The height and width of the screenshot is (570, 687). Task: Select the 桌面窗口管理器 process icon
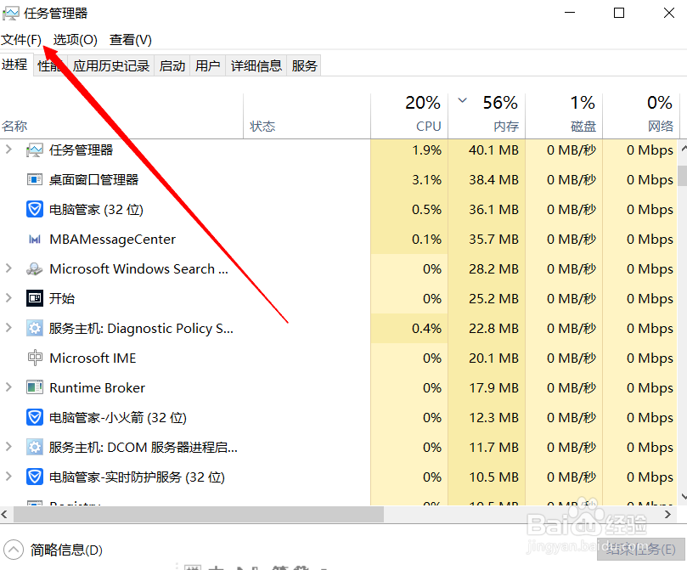(x=35, y=179)
